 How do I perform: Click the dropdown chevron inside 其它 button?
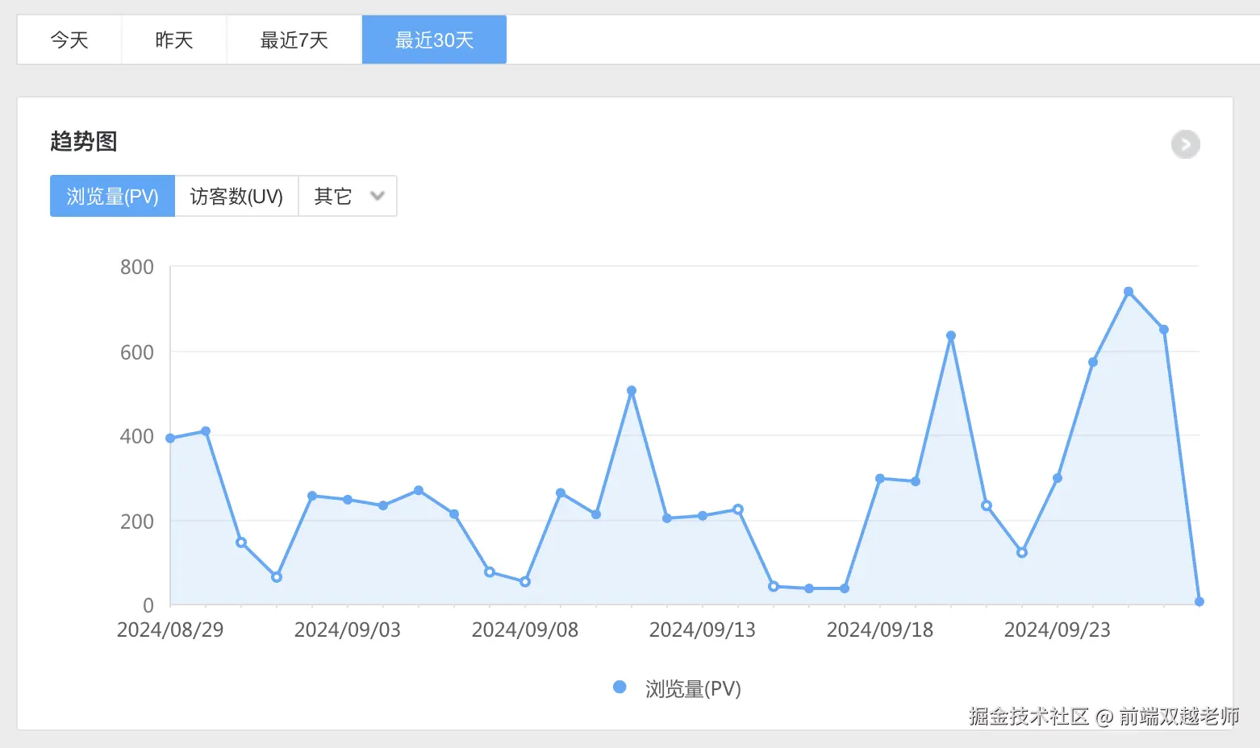pyautogui.click(x=377, y=195)
